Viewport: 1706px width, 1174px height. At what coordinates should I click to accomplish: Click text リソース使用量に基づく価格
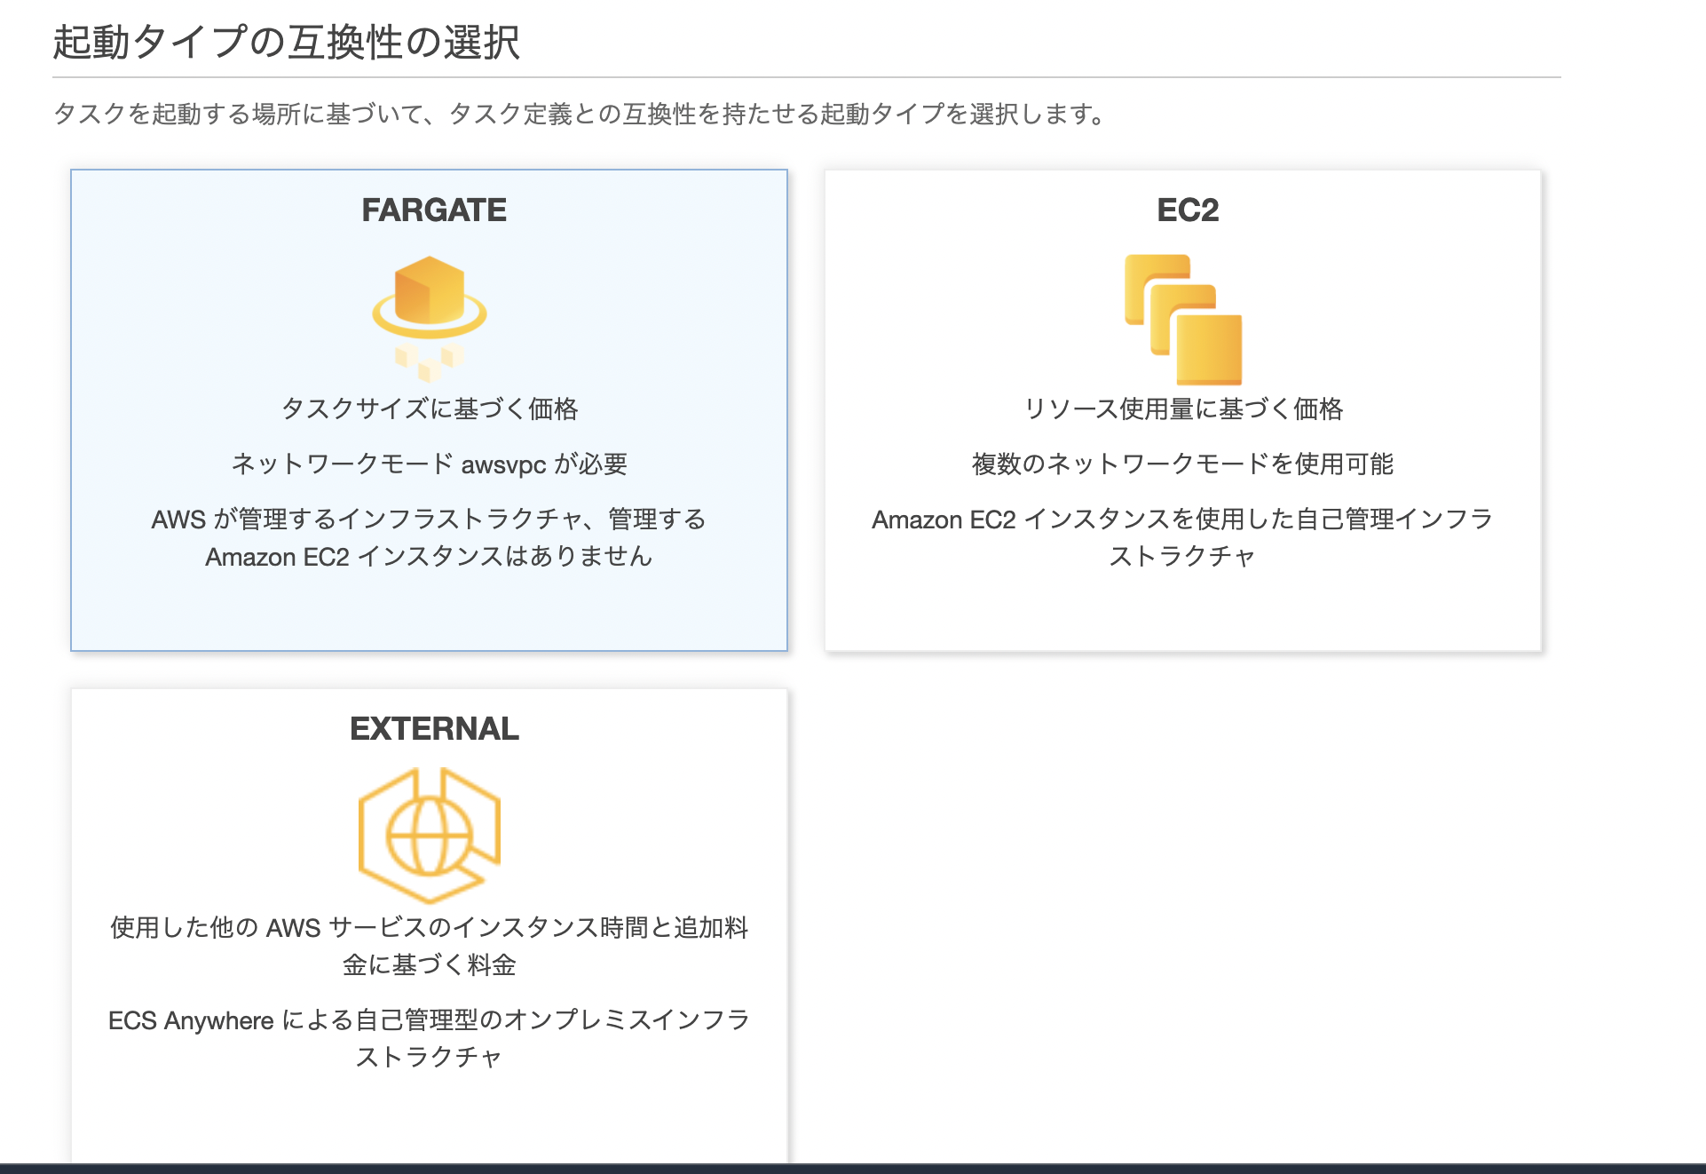coord(1185,410)
